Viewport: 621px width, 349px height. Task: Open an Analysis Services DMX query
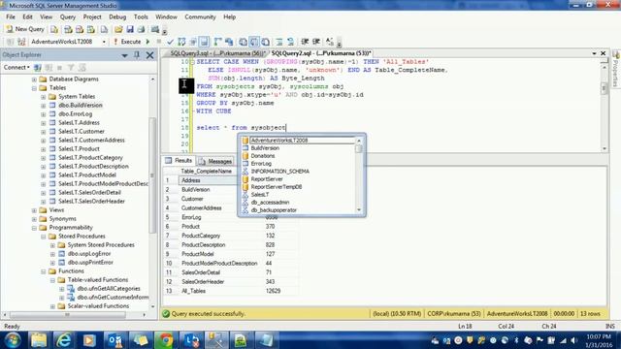pos(80,29)
